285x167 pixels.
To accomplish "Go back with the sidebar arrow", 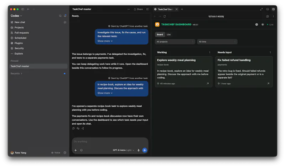I will point(28,9).
